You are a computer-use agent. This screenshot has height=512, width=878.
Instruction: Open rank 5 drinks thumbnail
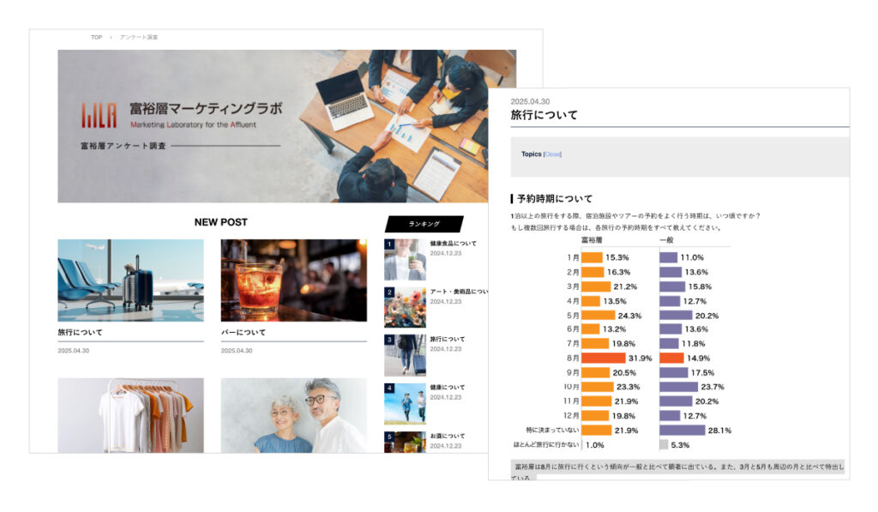coord(405,443)
